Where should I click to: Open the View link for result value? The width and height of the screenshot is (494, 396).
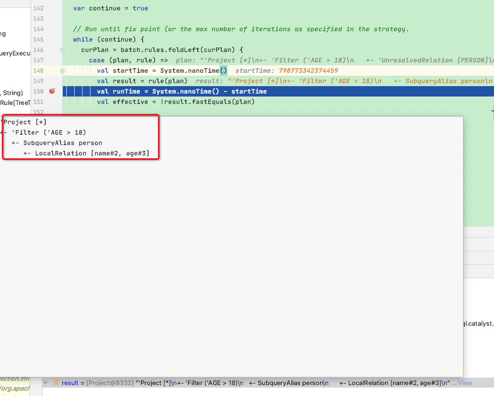point(465,383)
